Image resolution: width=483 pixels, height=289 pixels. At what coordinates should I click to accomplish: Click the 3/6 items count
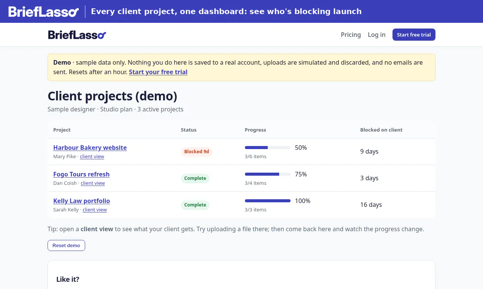(256, 157)
